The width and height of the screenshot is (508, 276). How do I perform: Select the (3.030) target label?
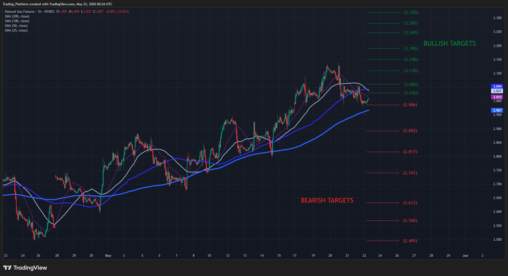[411, 93]
